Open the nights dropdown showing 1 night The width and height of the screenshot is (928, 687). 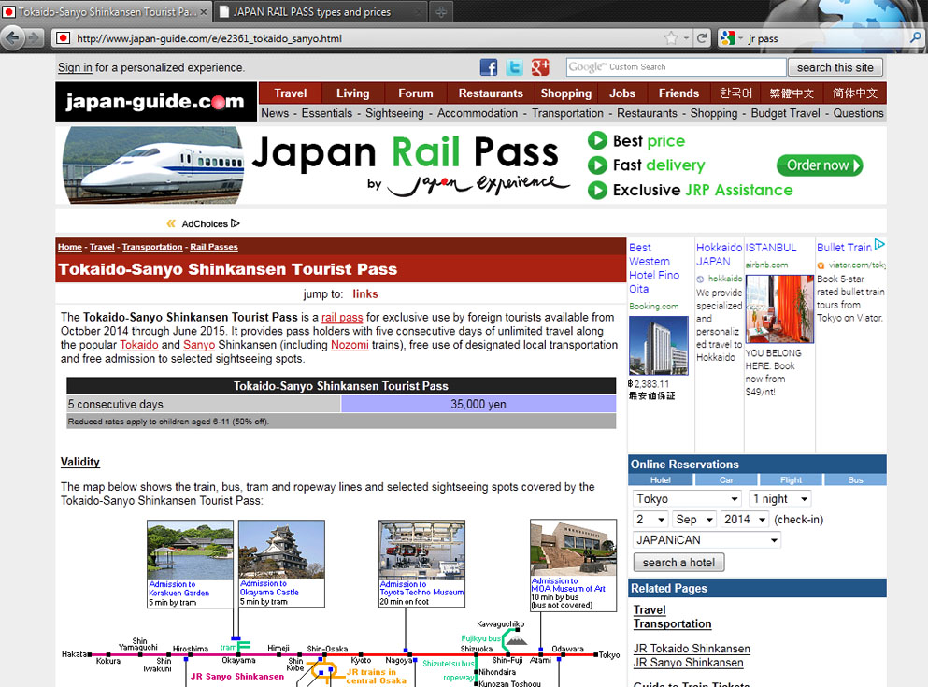(x=779, y=499)
